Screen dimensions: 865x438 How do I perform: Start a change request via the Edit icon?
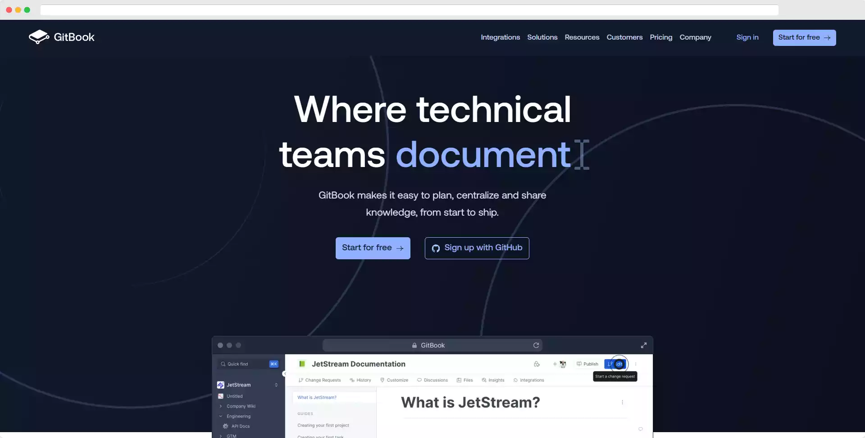point(618,364)
